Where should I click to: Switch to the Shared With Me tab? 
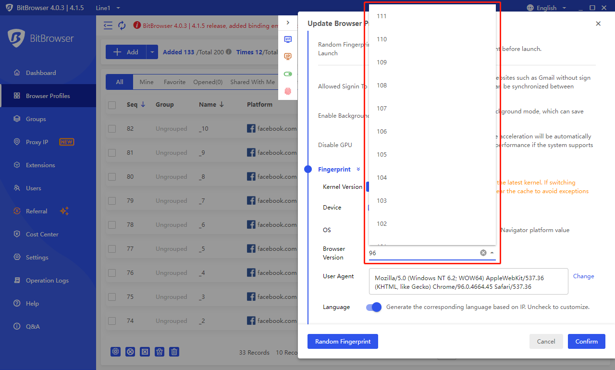[x=253, y=82]
